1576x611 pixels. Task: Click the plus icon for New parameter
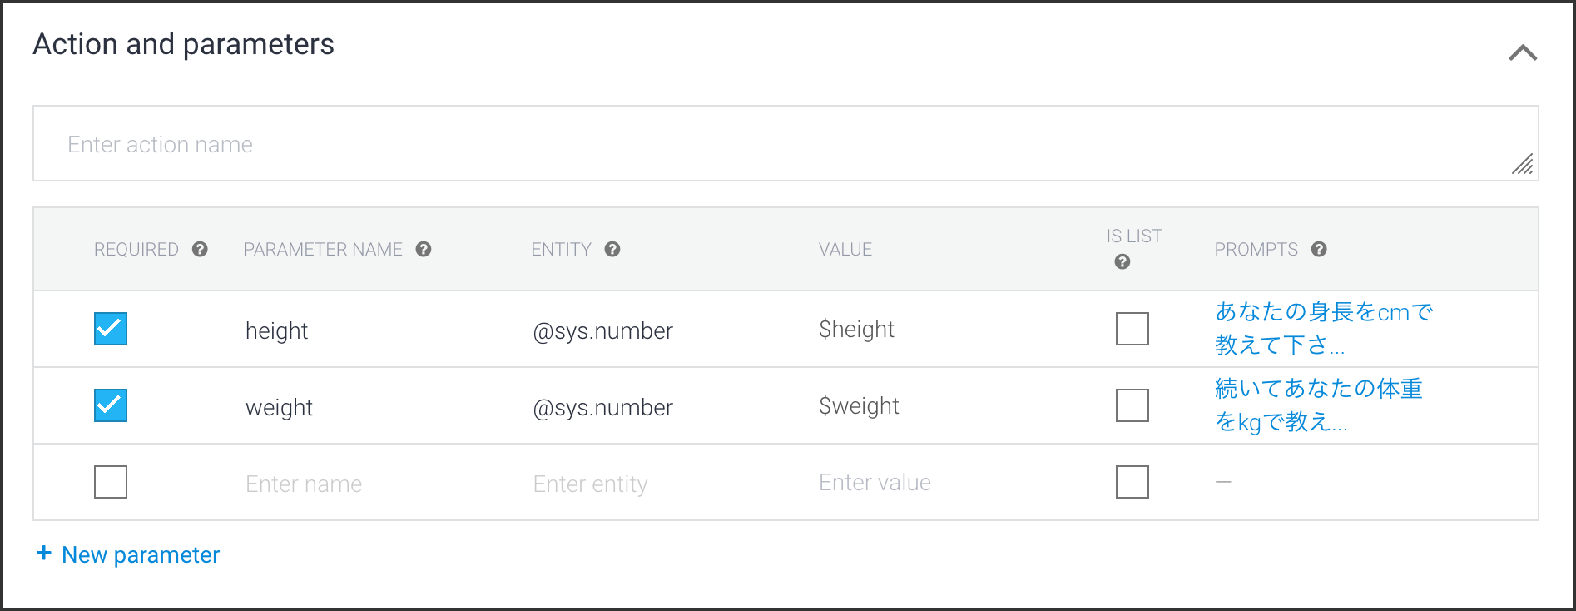click(44, 554)
